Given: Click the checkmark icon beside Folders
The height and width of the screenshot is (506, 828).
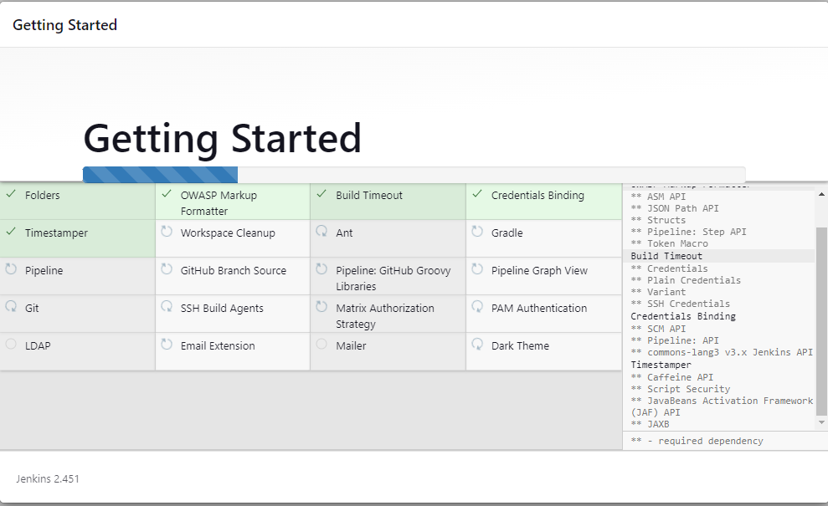Looking at the screenshot, I should click(x=11, y=194).
